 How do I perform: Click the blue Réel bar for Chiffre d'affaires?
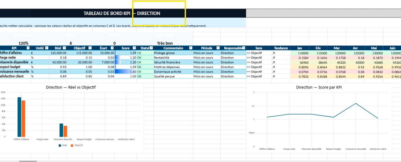[19, 117]
